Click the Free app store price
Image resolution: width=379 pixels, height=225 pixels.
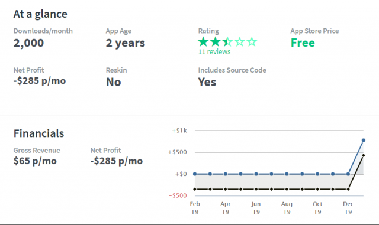point(303,43)
